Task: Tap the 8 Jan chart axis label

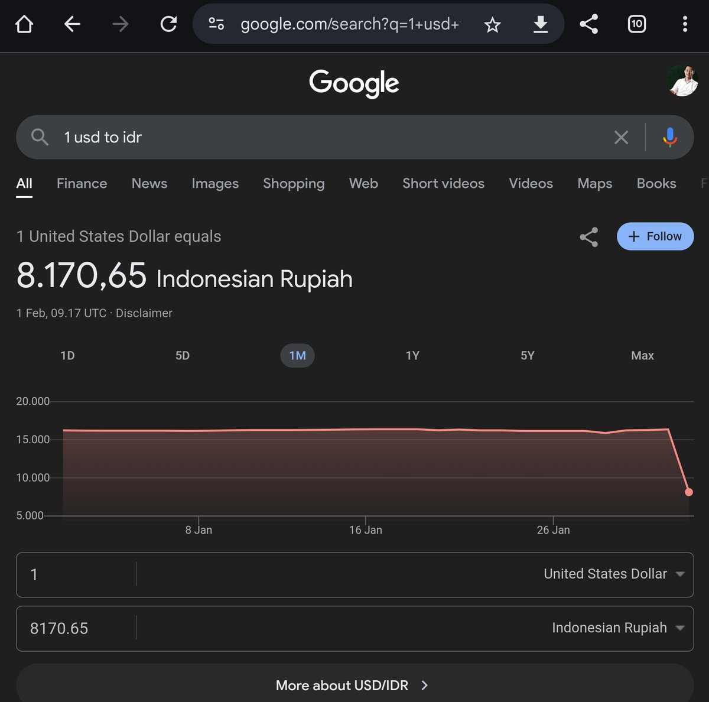Action: pyautogui.click(x=199, y=530)
